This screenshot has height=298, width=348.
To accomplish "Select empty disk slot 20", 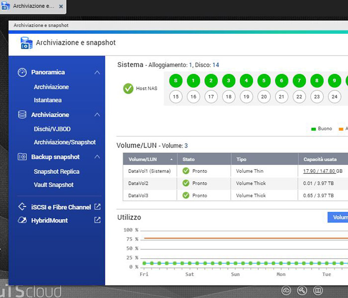I will tap(264, 97).
